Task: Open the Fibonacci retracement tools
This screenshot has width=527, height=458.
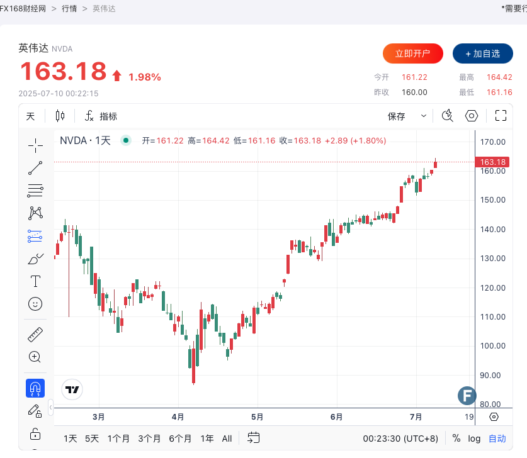Action: tap(35, 191)
